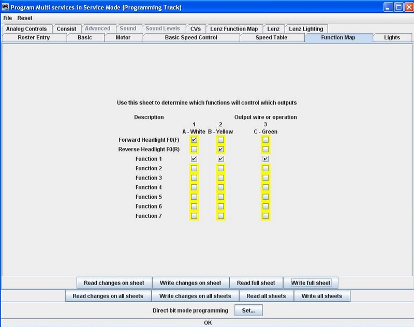
Task: Uncheck Forward Headlight F0(F) for A - White
Action: (194, 140)
